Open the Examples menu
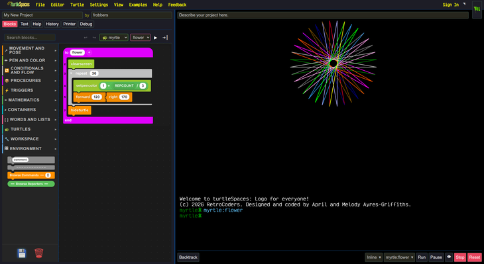This screenshot has width=484, height=264. [138, 5]
